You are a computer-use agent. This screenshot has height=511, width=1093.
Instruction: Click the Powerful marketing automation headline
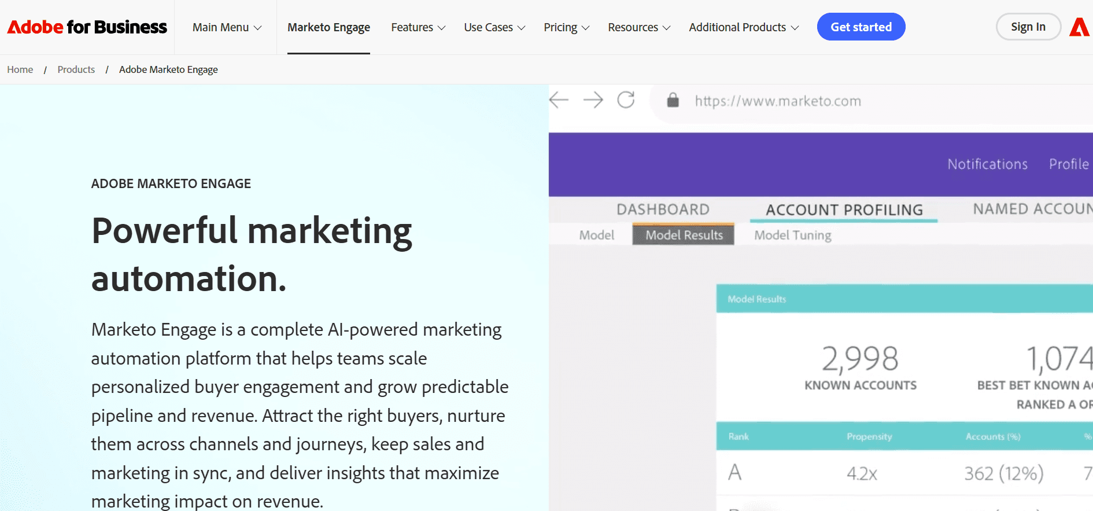pos(252,255)
